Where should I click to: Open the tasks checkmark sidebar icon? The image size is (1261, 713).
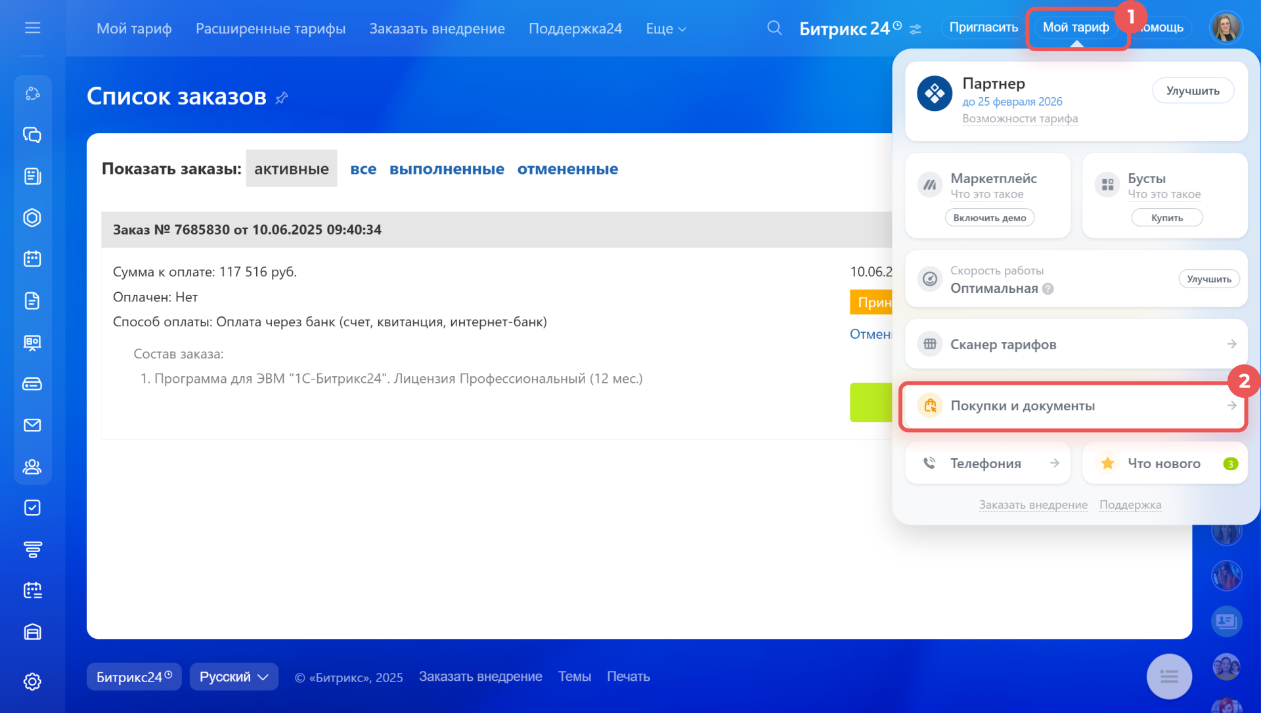coord(32,508)
